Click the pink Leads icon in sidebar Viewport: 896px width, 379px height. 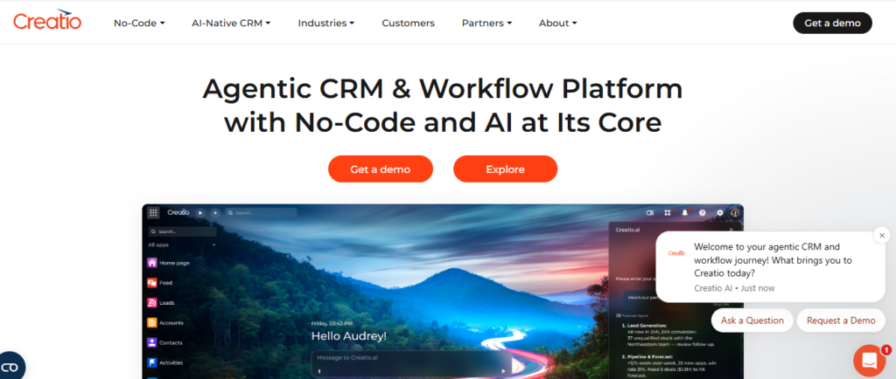(152, 303)
